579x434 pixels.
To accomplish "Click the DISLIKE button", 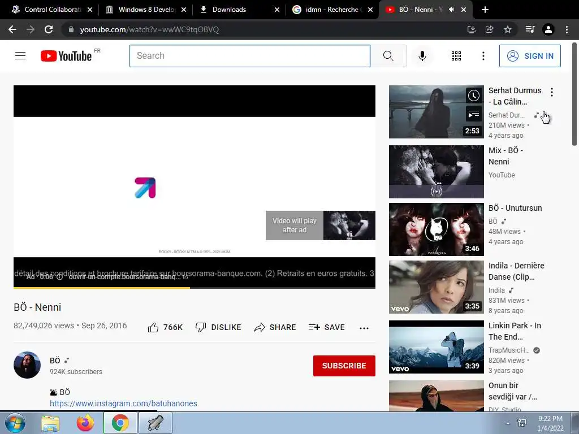I will tap(218, 327).
